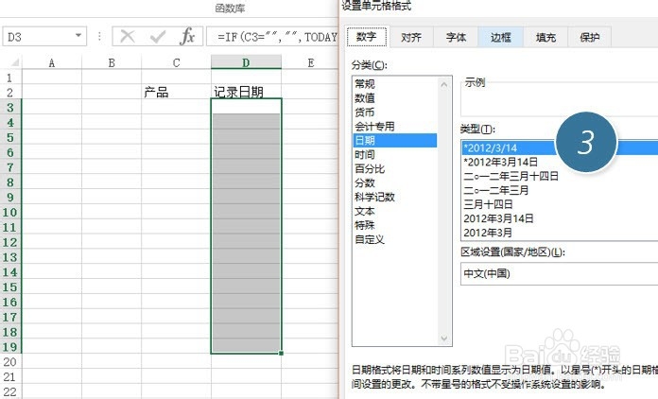Open the Name Box dropdown arrow
Image resolution: width=658 pixels, height=399 pixels.
[78, 36]
